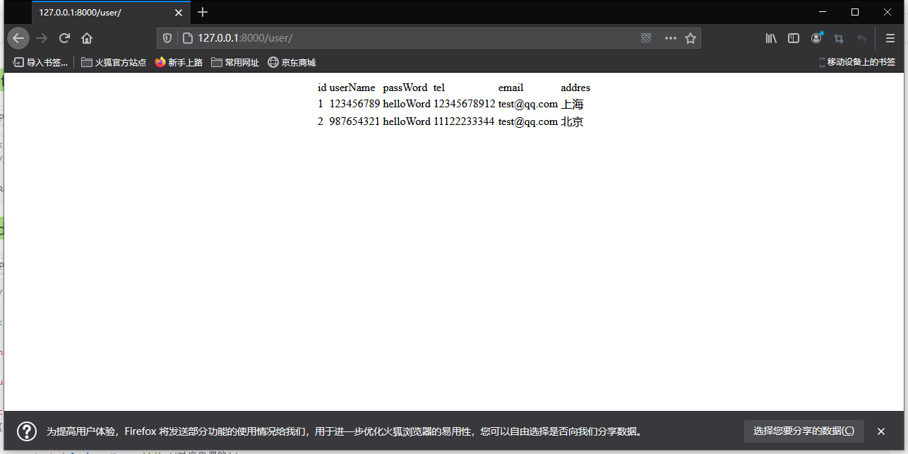
Task: Dismiss the data sharing notification bar
Action: coord(881,431)
